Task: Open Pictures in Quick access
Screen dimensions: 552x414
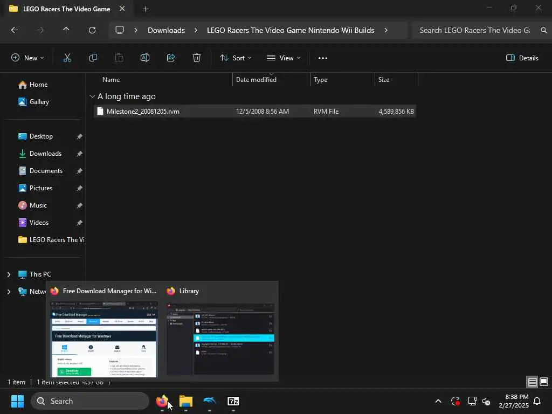Action: click(40, 188)
